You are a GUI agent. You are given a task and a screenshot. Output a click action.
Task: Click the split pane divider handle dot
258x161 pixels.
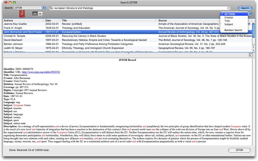click(128, 53)
